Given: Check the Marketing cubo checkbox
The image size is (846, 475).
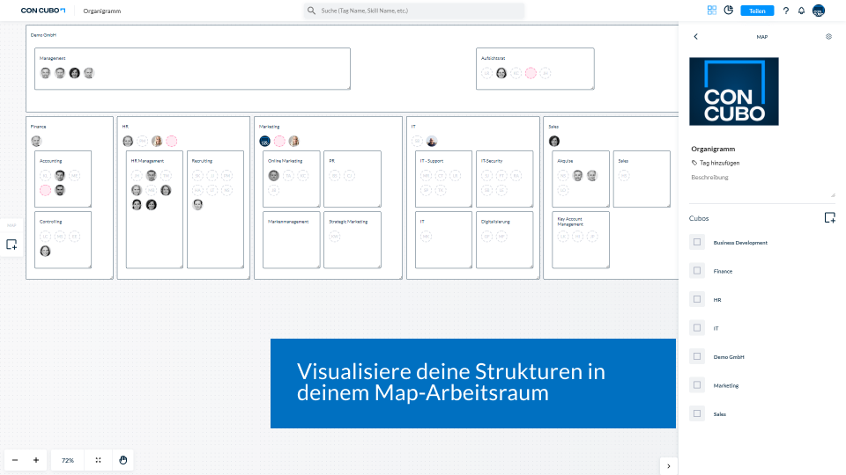Looking at the screenshot, I should [x=697, y=385].
